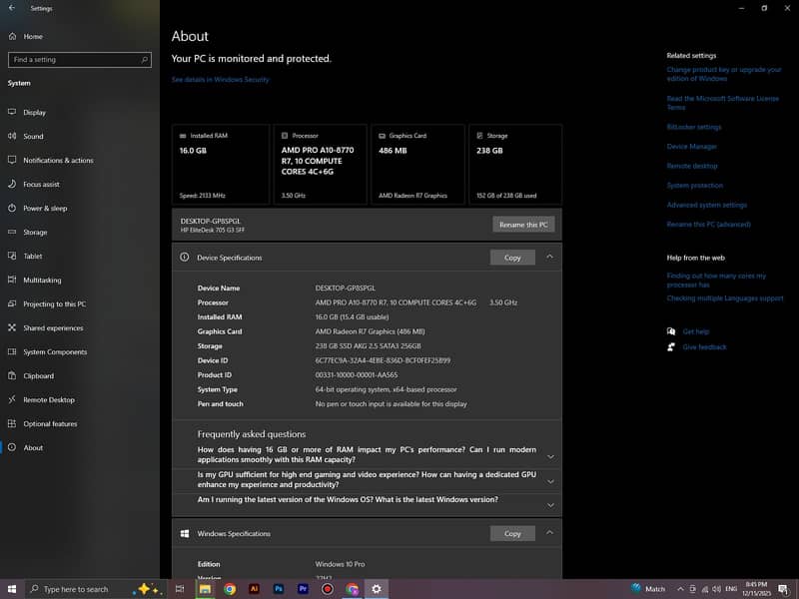Image resolution: width=799 pixels, height=599 pixels.
Task: Click the Processor info card
Action: 320,165
